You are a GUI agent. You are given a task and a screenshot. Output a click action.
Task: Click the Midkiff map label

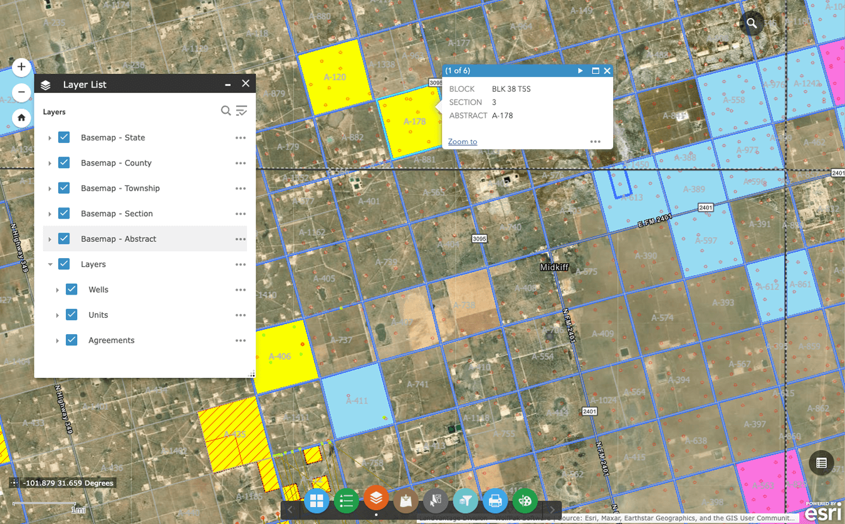[554, 267]
